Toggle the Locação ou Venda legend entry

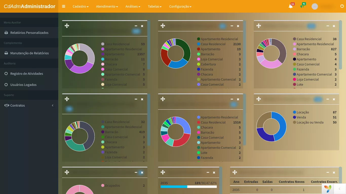point(315,122)
